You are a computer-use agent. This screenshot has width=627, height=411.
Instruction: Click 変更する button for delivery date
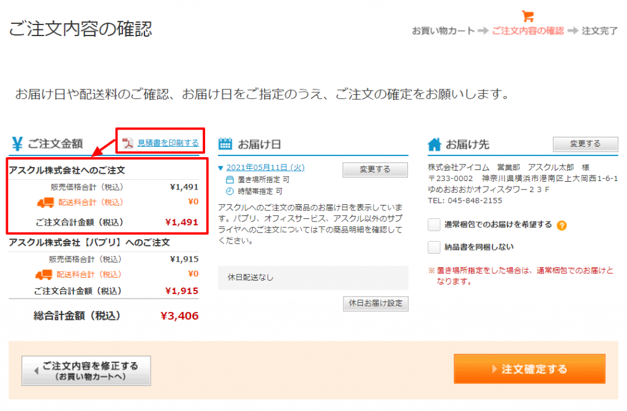coord(375,169)
